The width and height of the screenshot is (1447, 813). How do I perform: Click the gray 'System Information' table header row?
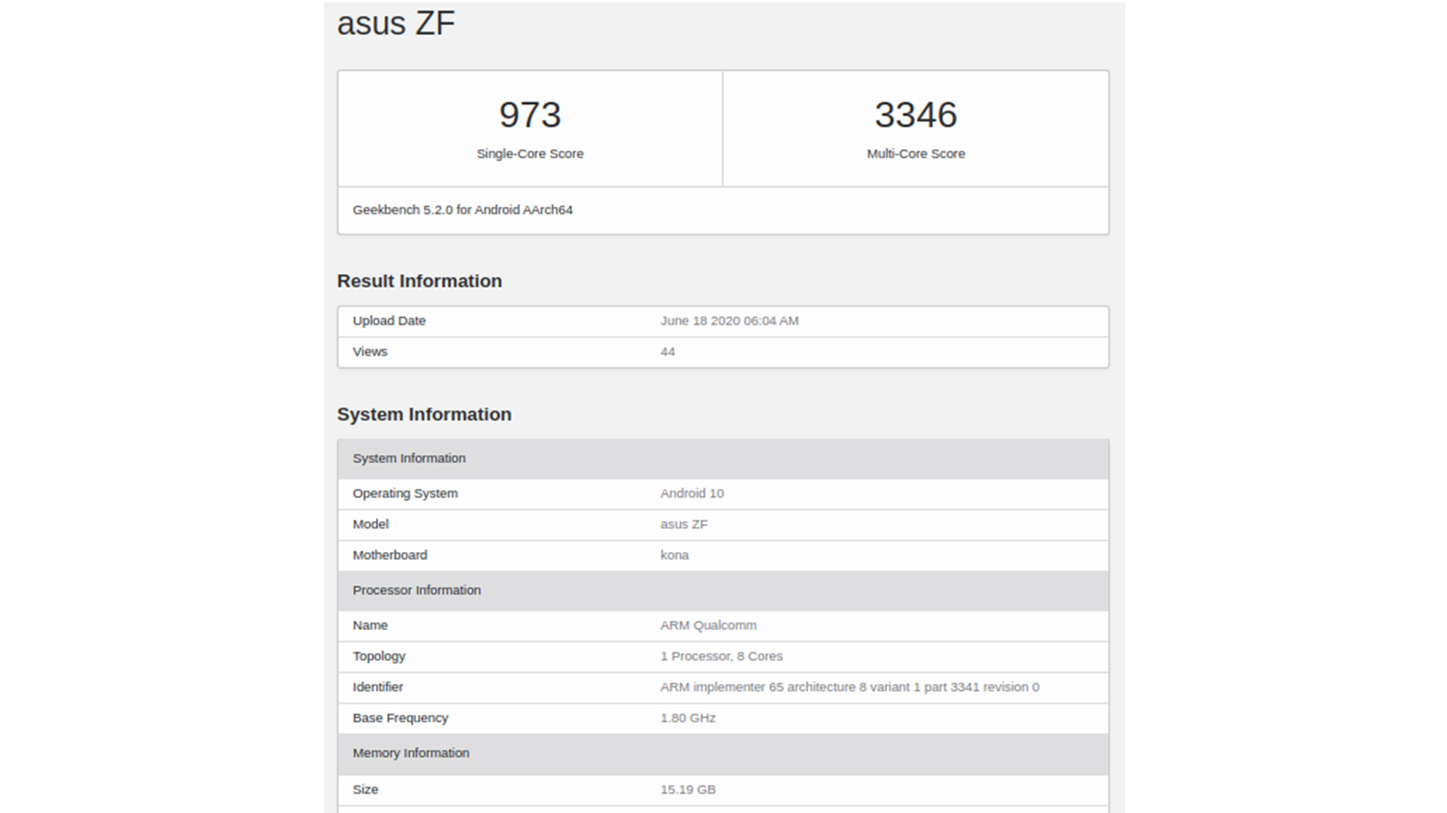(x=723, y=458)
